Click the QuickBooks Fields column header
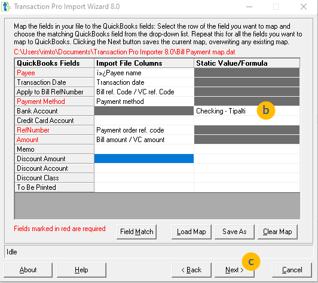 tap(54, 63)
